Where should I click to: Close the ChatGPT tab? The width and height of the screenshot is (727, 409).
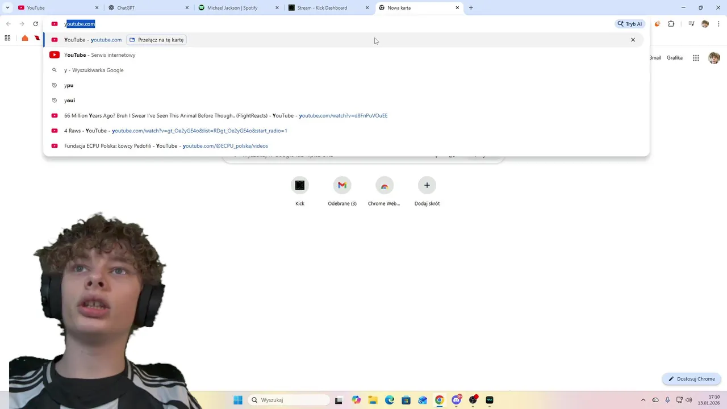pos(187,8)
